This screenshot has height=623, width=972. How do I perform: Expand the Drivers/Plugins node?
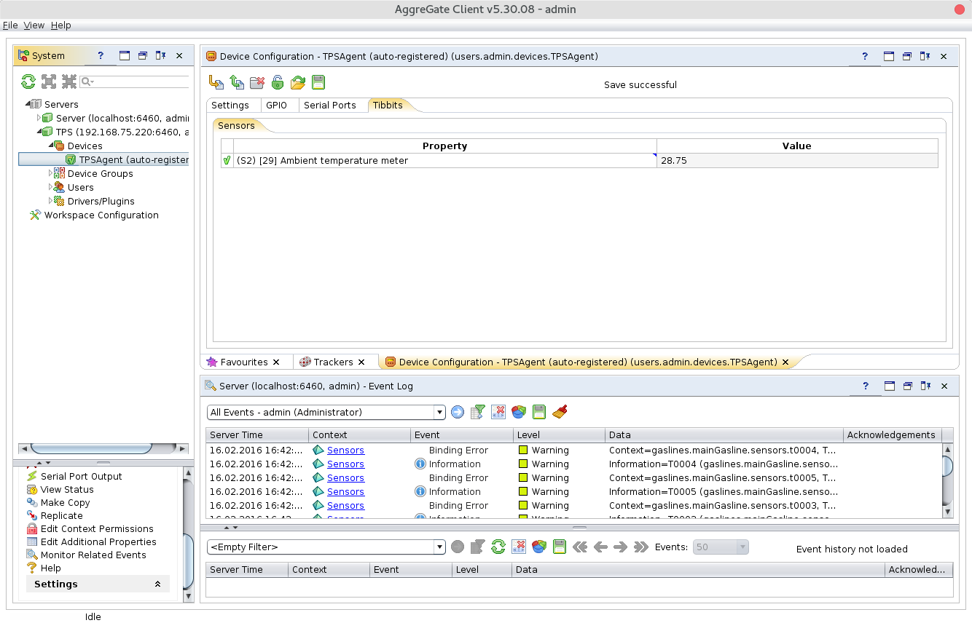[x=50, y=201]
